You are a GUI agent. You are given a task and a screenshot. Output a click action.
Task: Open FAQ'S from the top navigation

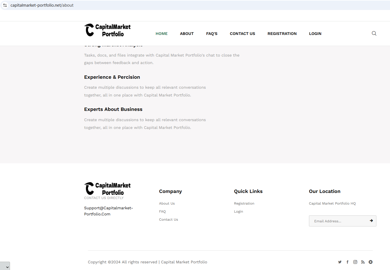[212, 34]
